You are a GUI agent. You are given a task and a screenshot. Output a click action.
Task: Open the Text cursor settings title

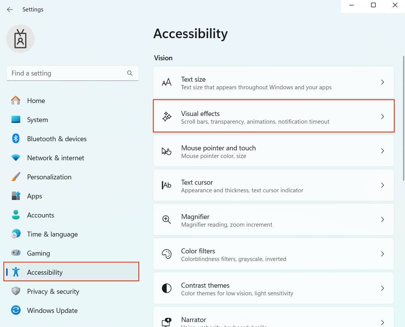pyautogui.click(x=197, y=182)
